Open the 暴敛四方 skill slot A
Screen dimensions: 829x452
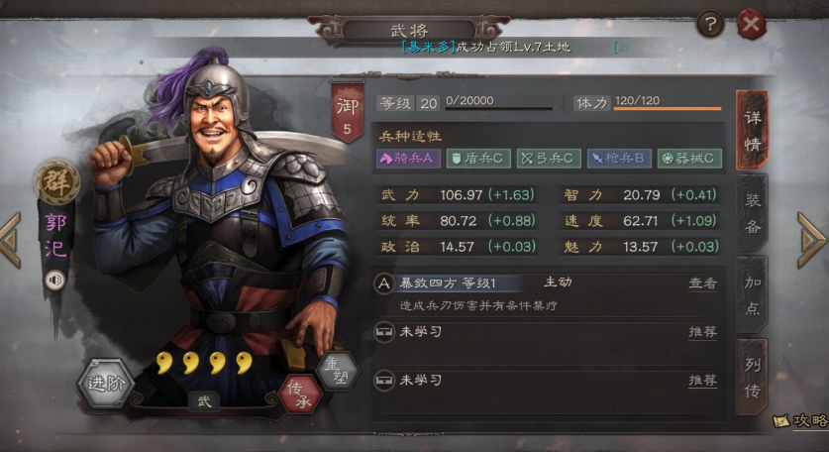coord(546,294)
